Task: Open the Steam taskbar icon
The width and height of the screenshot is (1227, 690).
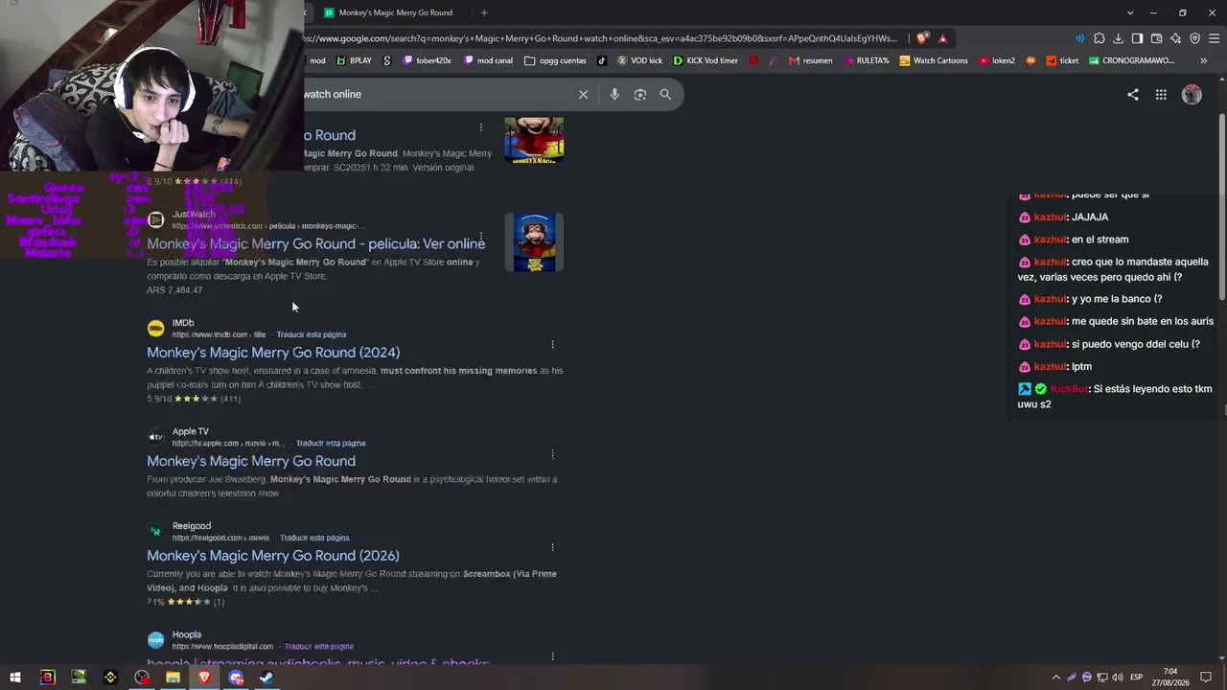Action: click(266, 678)
